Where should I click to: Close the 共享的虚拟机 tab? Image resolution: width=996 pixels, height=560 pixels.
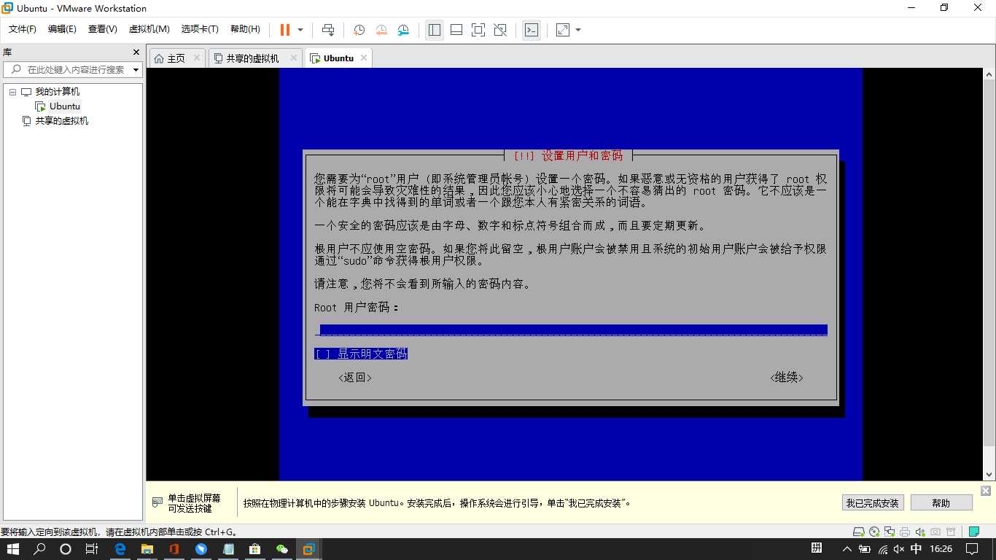[x=294, y=58]
